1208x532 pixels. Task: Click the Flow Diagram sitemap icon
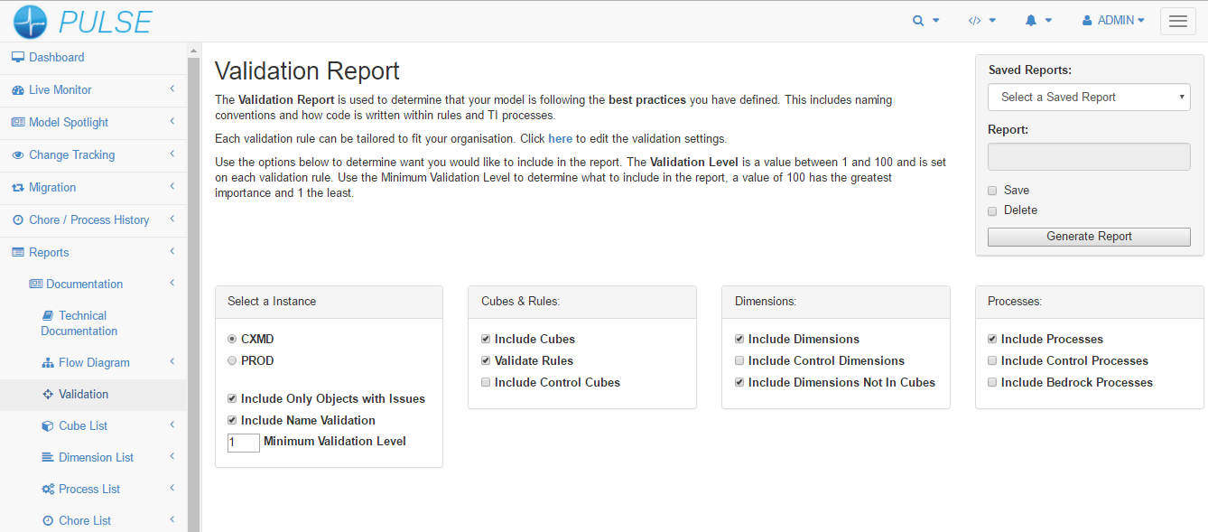point(48,363)
